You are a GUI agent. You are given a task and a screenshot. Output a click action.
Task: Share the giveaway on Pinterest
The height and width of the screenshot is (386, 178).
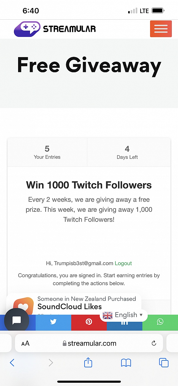(89, 322)
